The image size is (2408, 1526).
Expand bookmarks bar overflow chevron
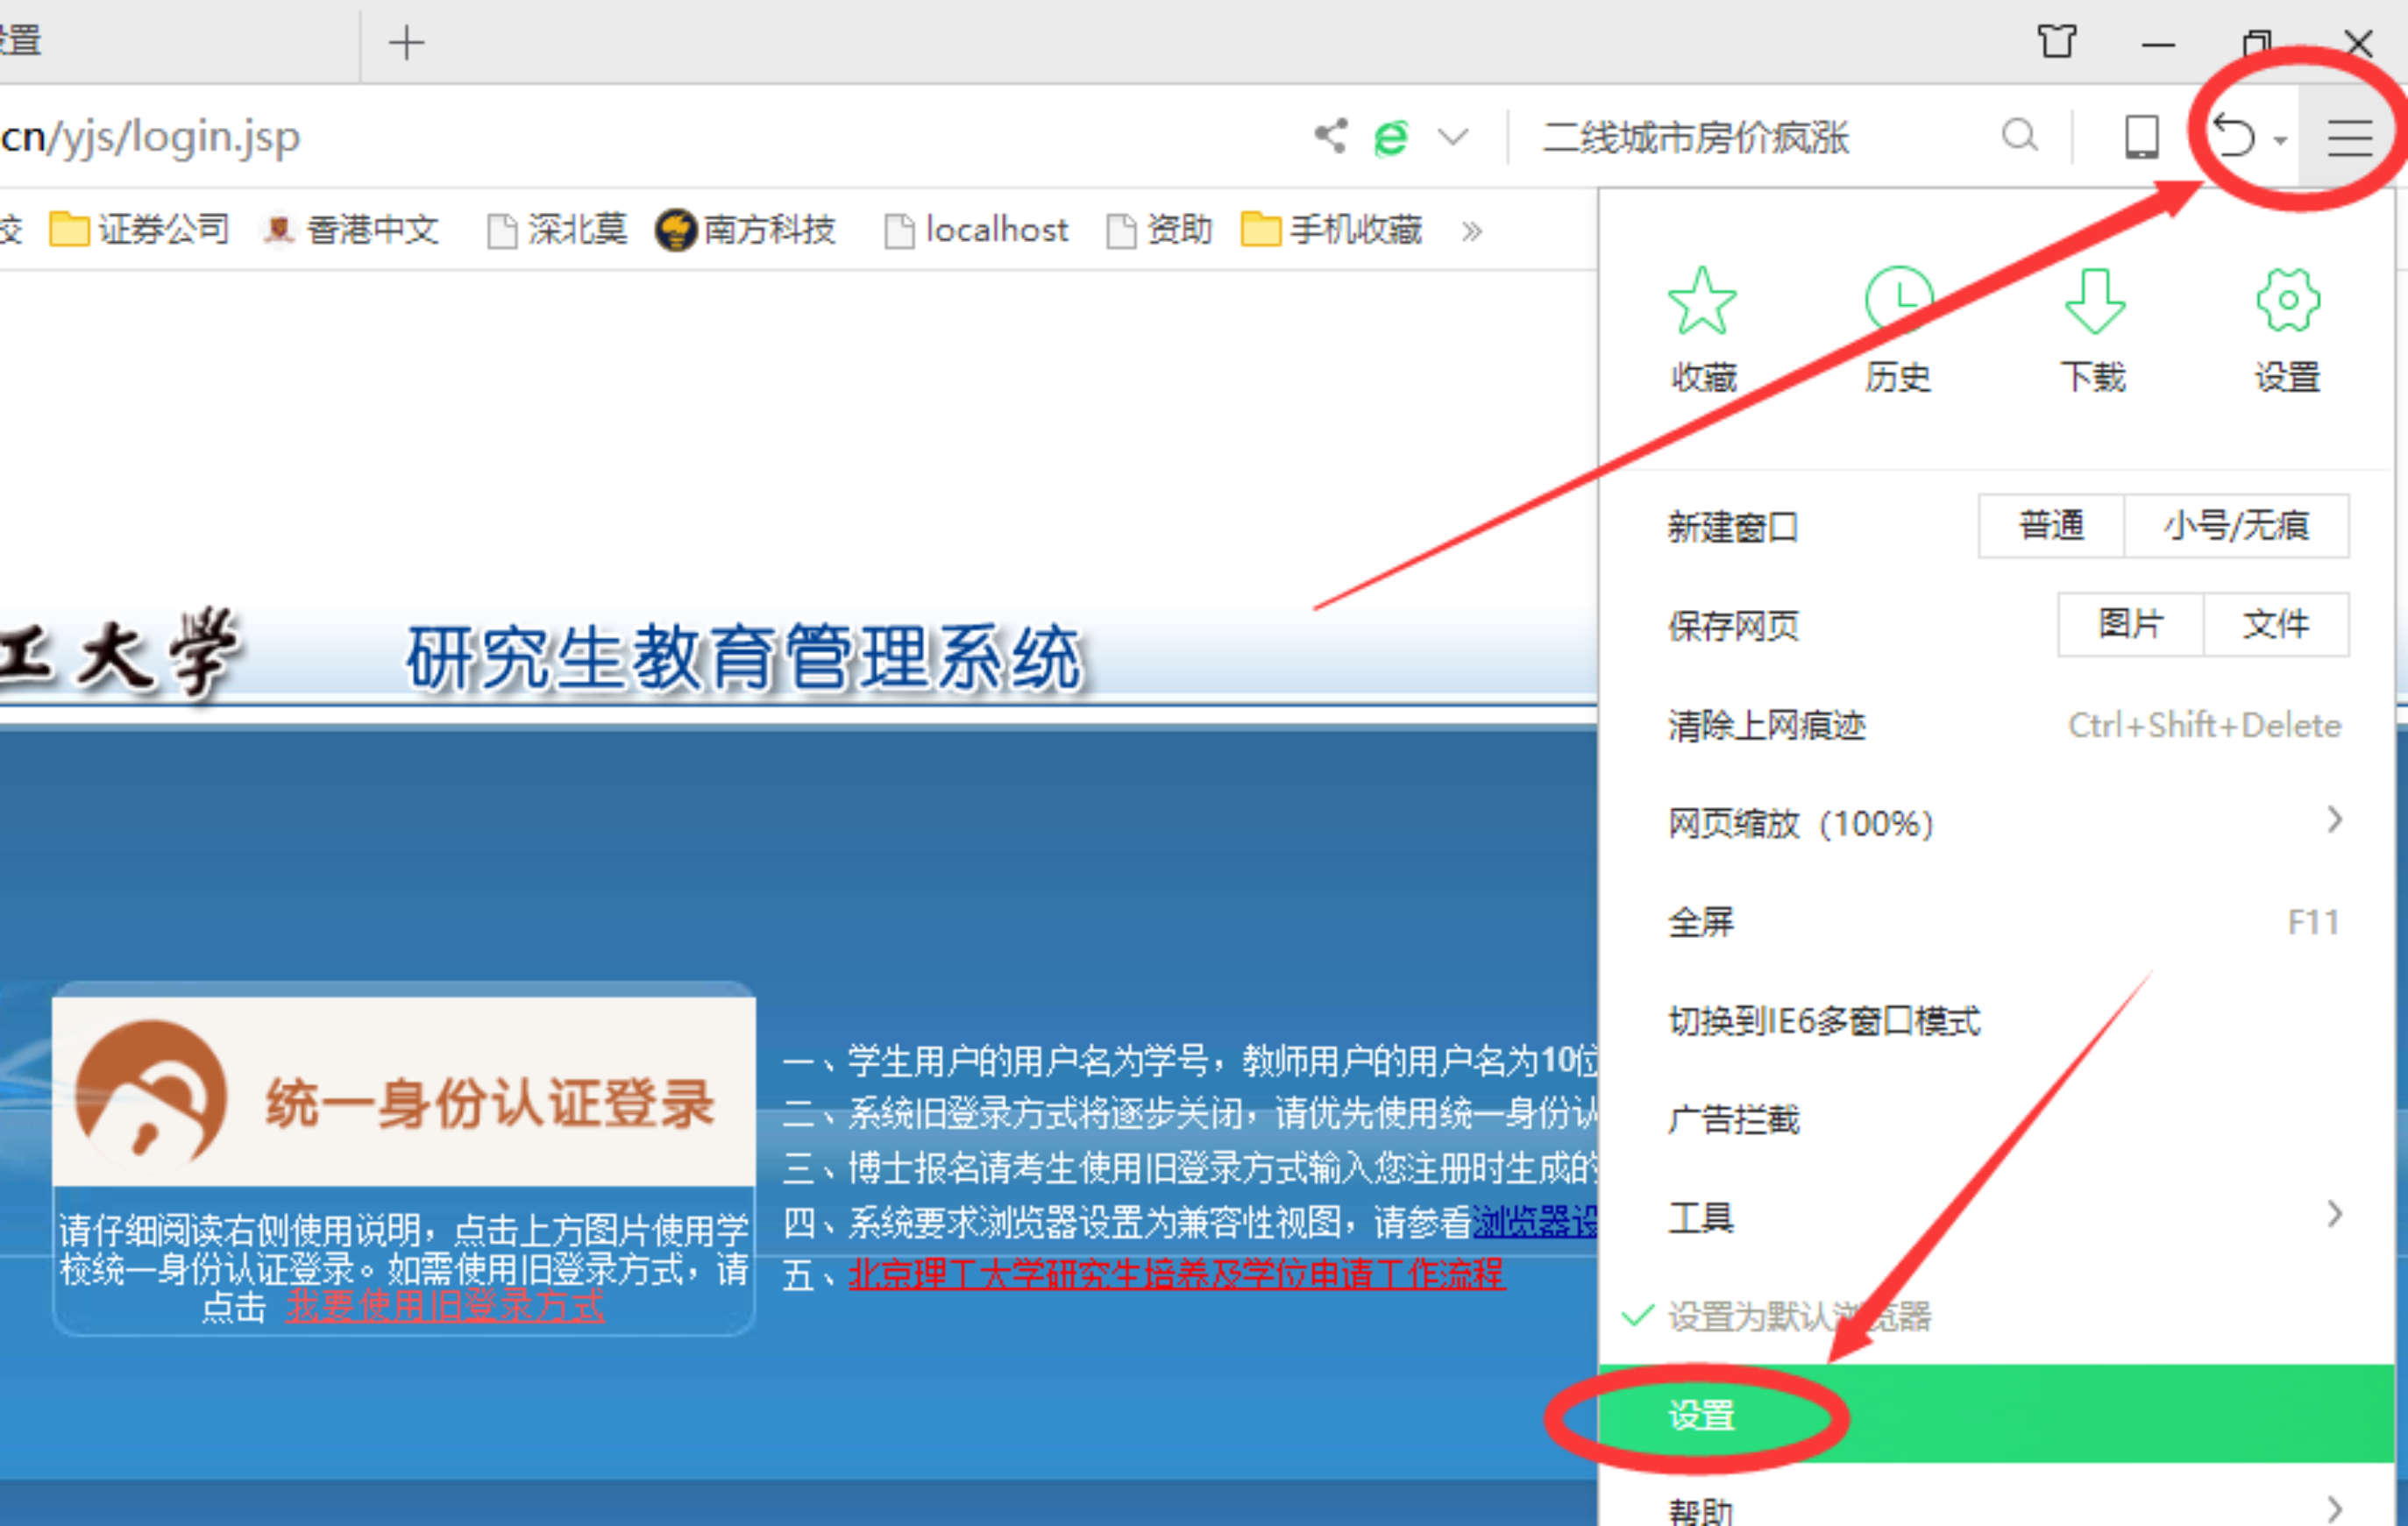tap(1471, 232)
